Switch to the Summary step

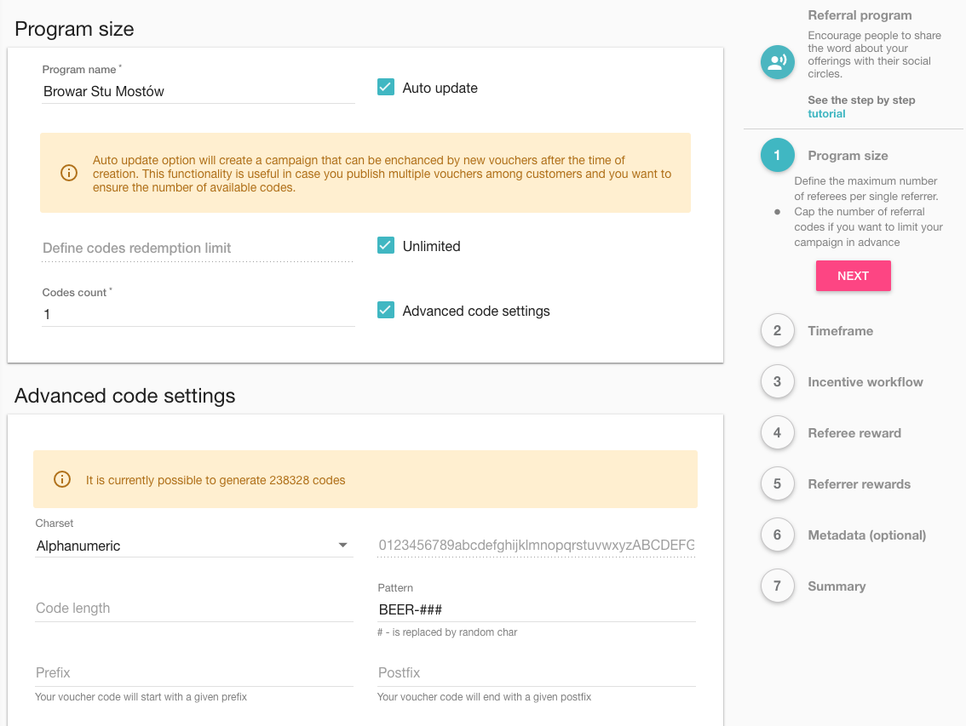[836, 586]
